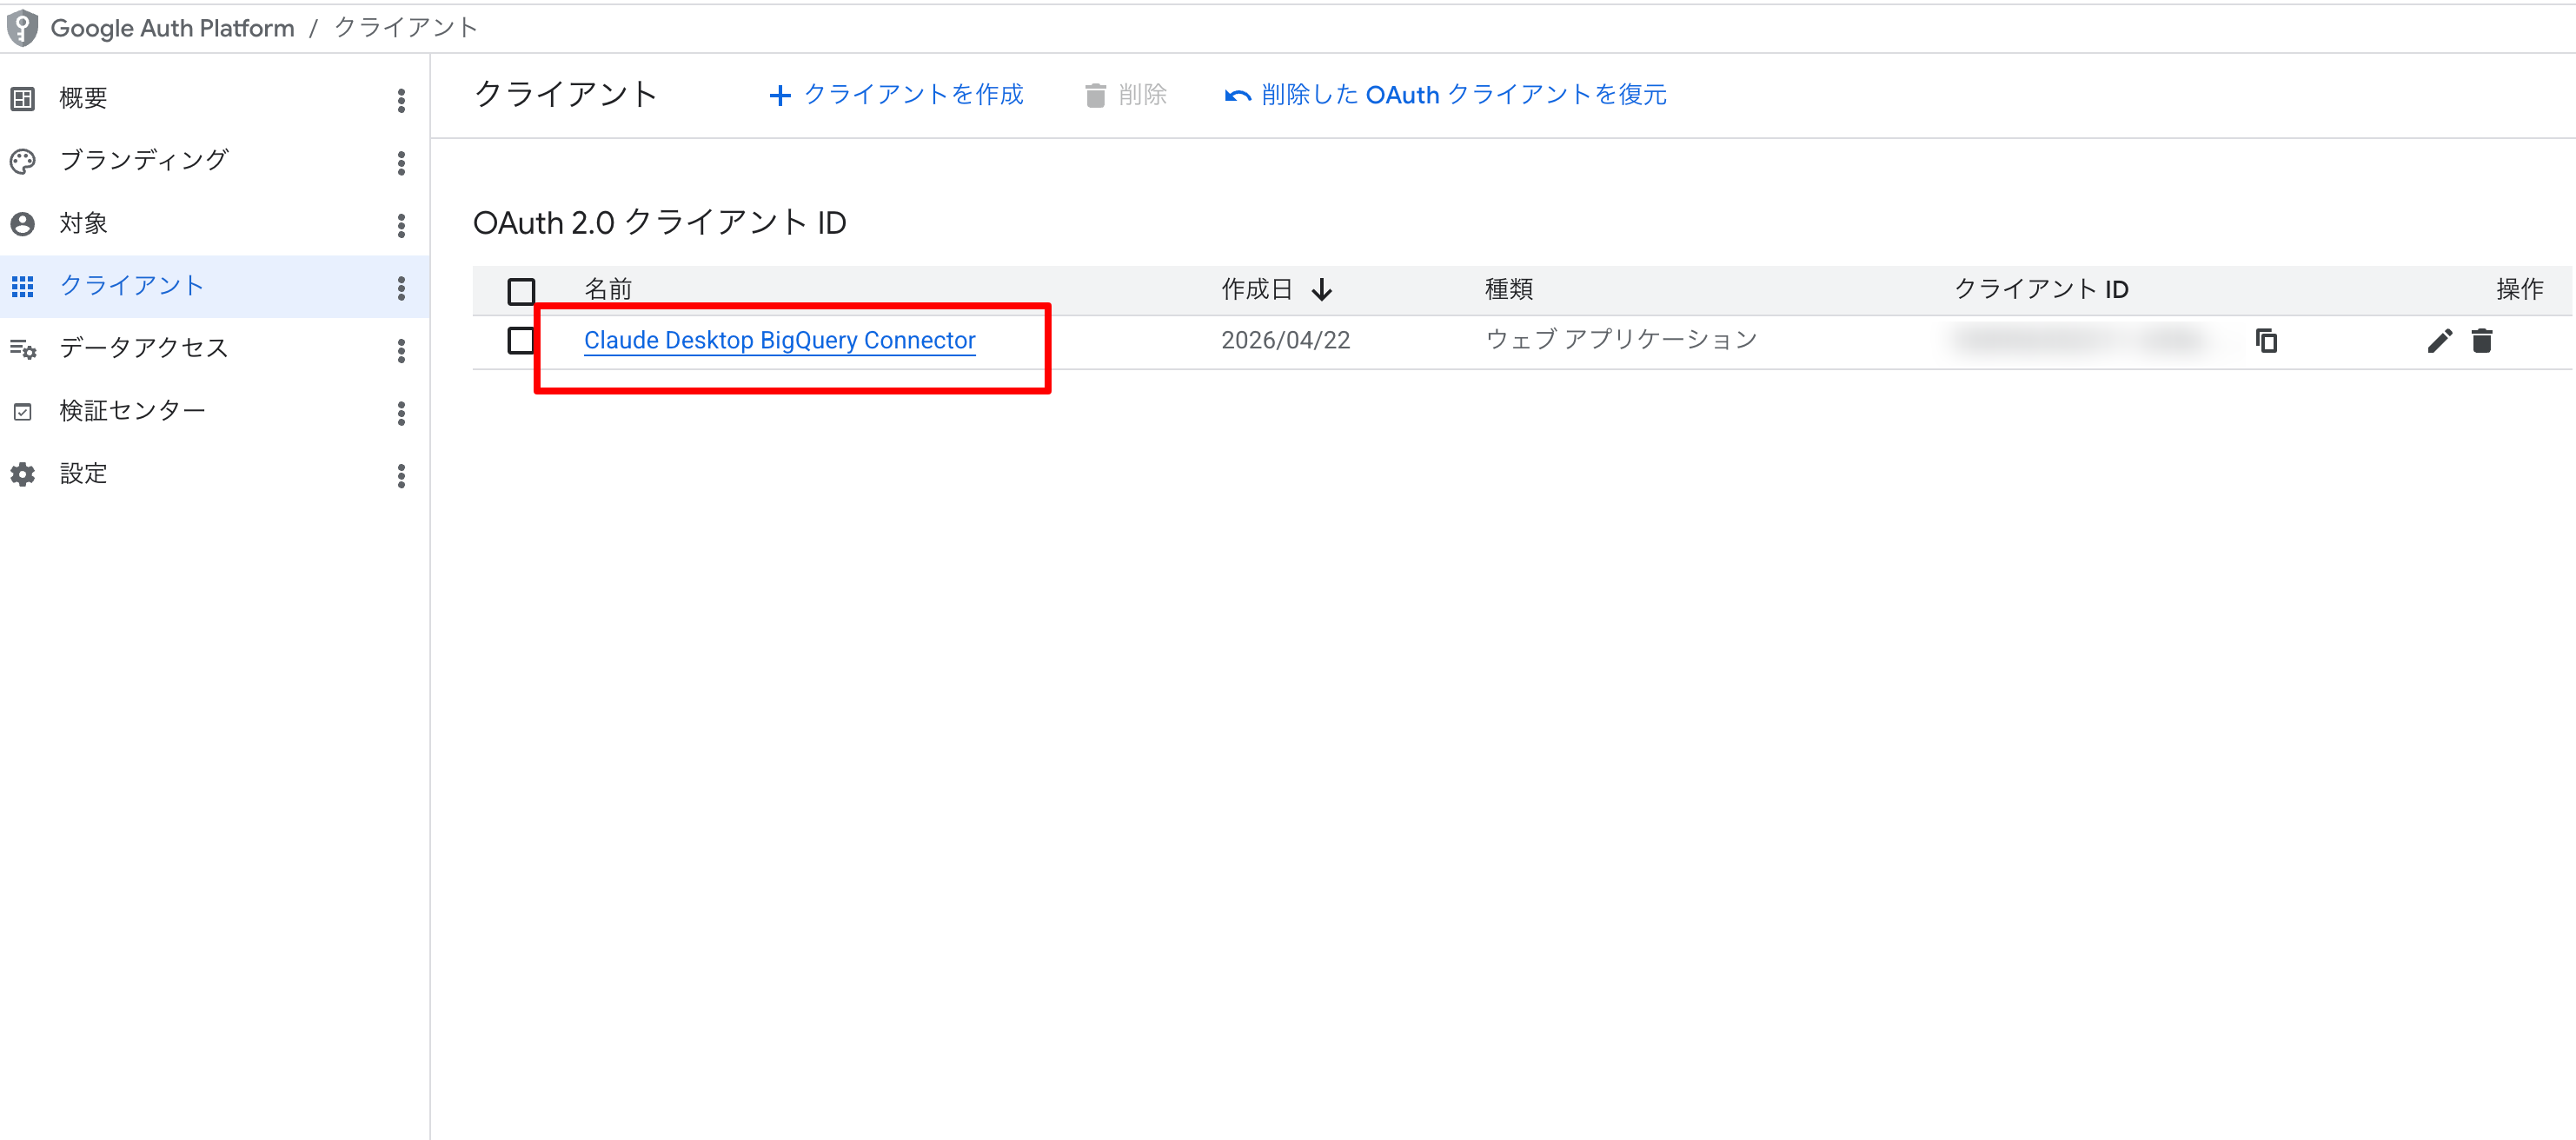Select the クライアント grid icon
The width and height of the screenshot is (2576, 1140).
(x=22, y=286)
